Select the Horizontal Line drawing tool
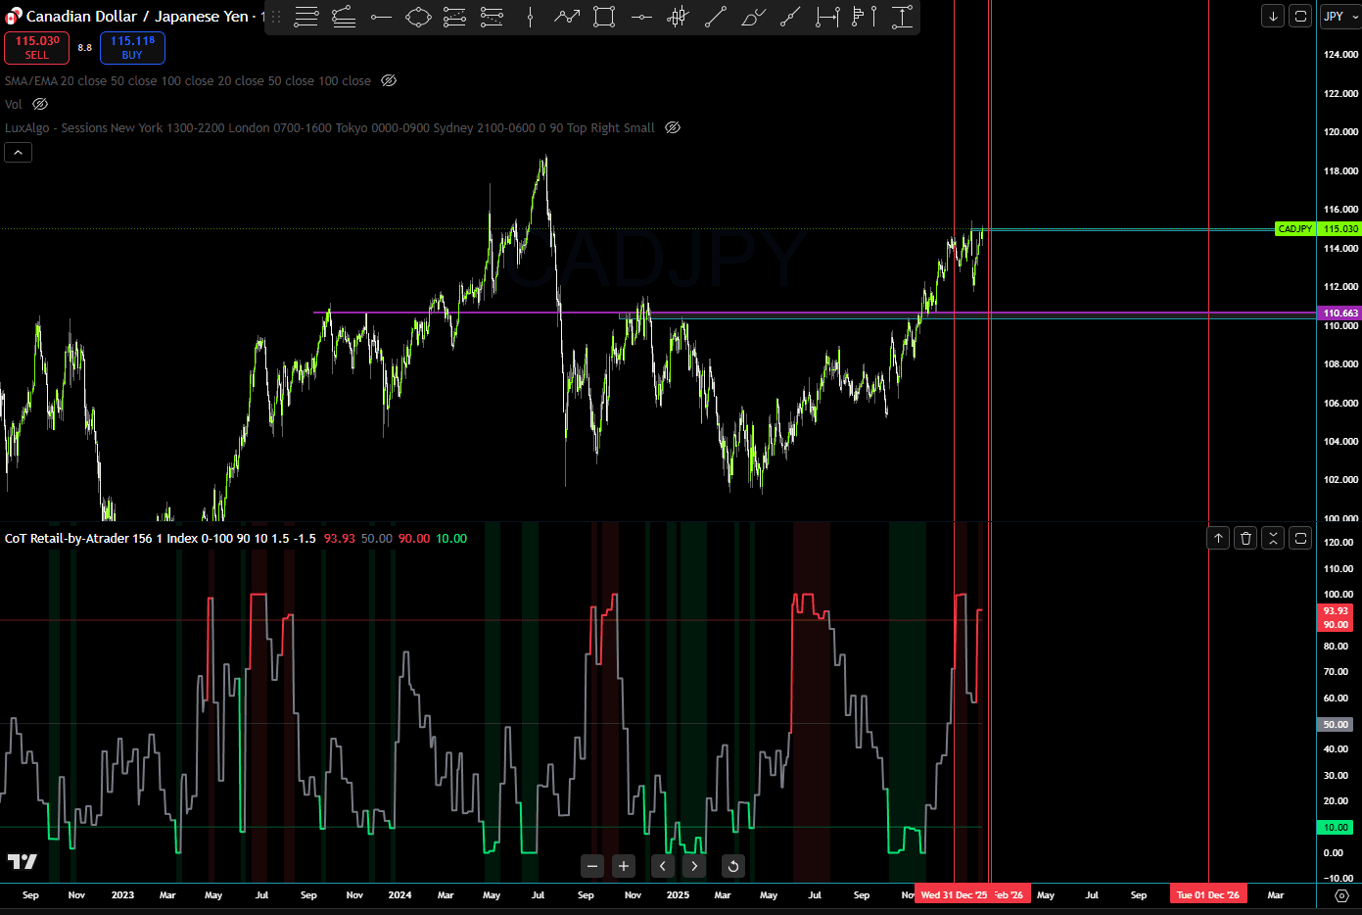The height and width of the screenshot is (915, 1362). [x=381, y=17]
